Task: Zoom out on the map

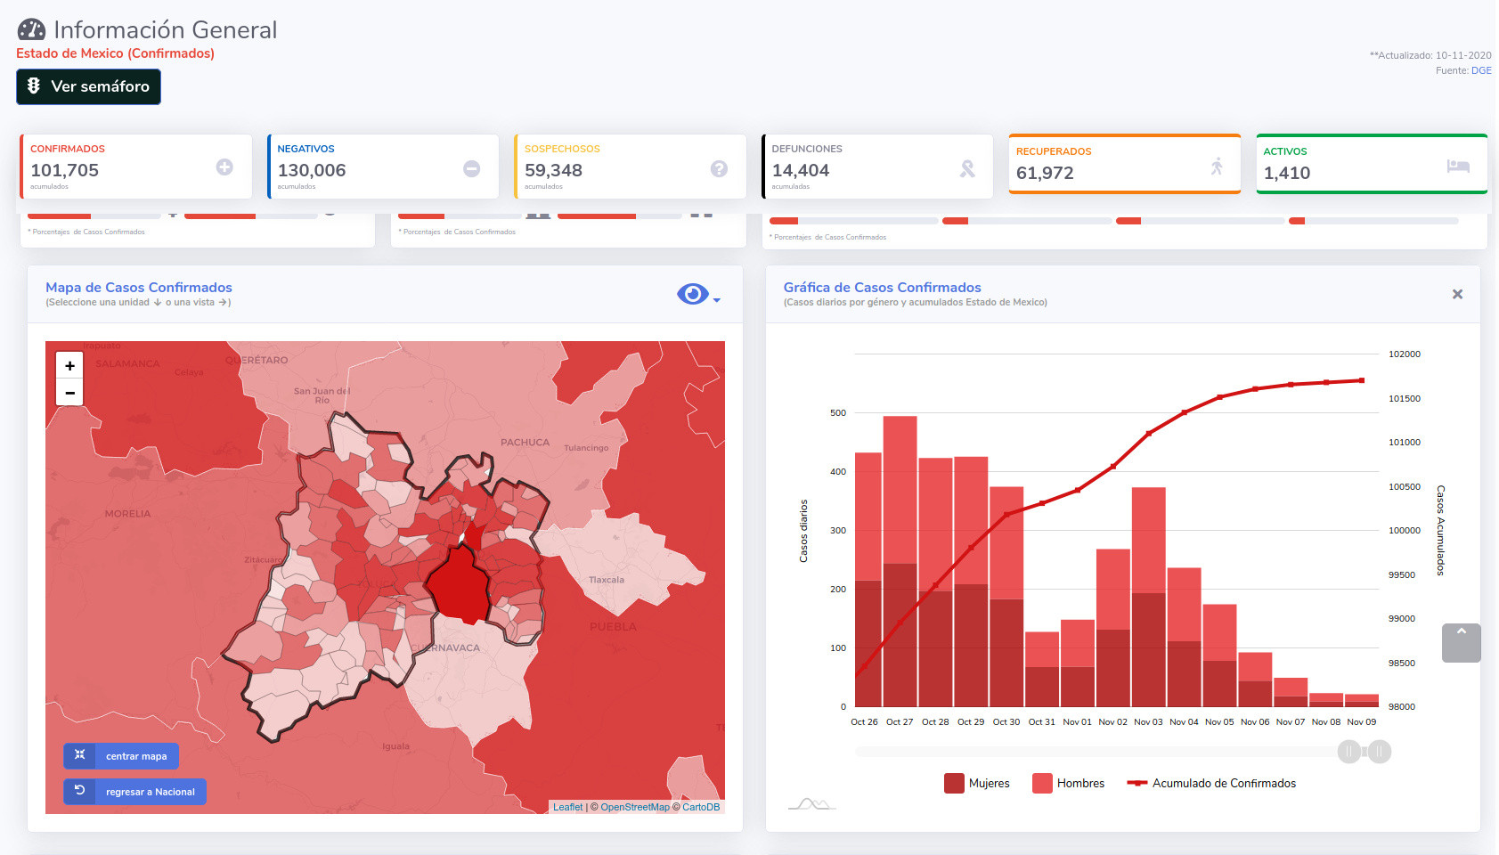Action: point(69,393)
